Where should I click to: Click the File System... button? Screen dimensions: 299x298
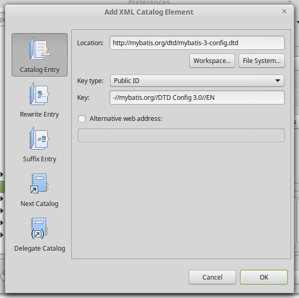pyautogui.click(x=262, y=61)
